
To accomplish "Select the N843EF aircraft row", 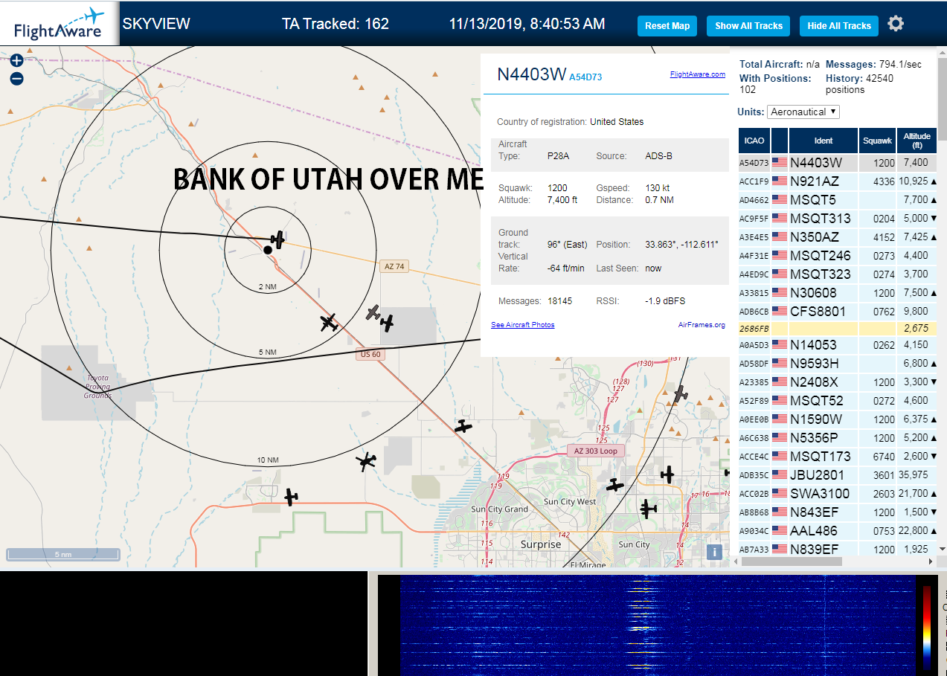I will pos(838,512).
